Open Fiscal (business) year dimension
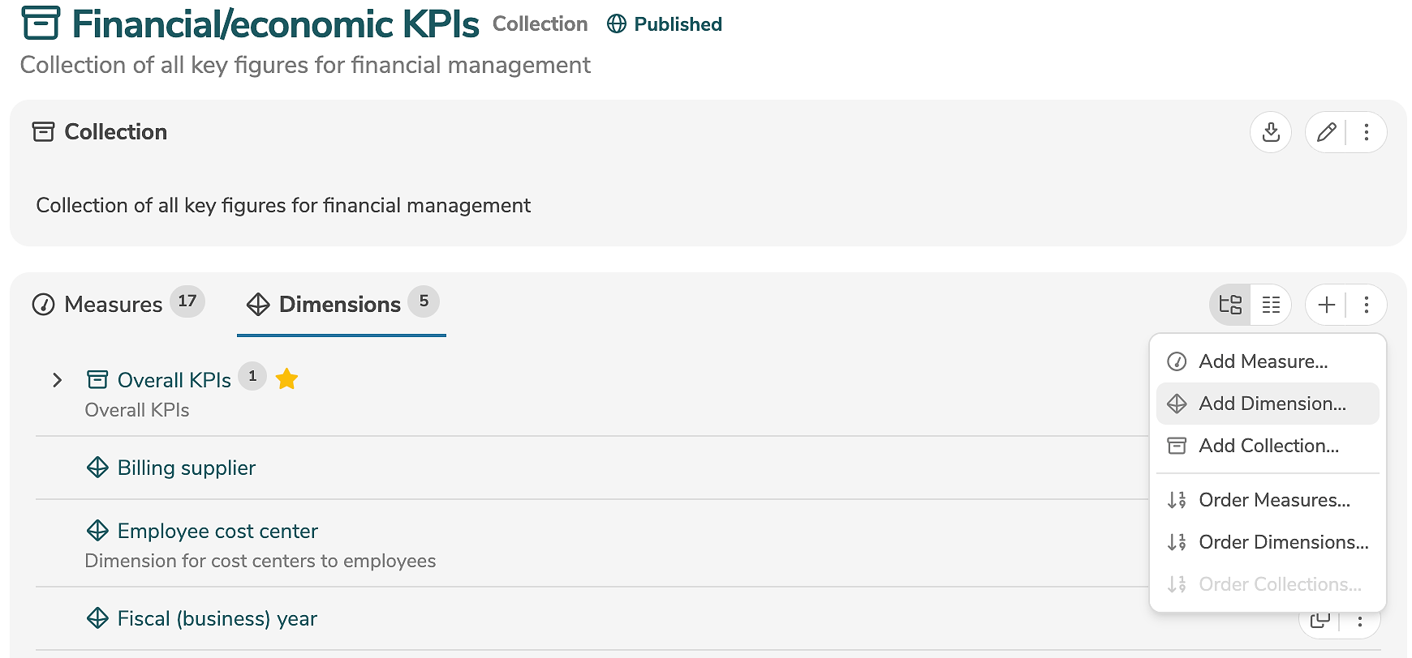 [x=217, y=618]
